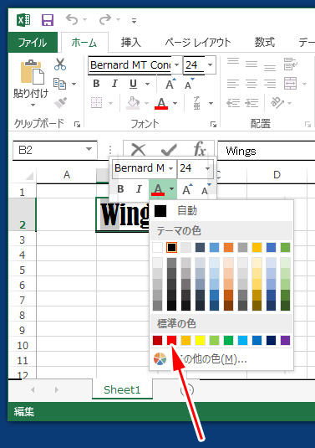Open the mini toolbar font size dropdown
315x448 pixels.
coord(207,168)
